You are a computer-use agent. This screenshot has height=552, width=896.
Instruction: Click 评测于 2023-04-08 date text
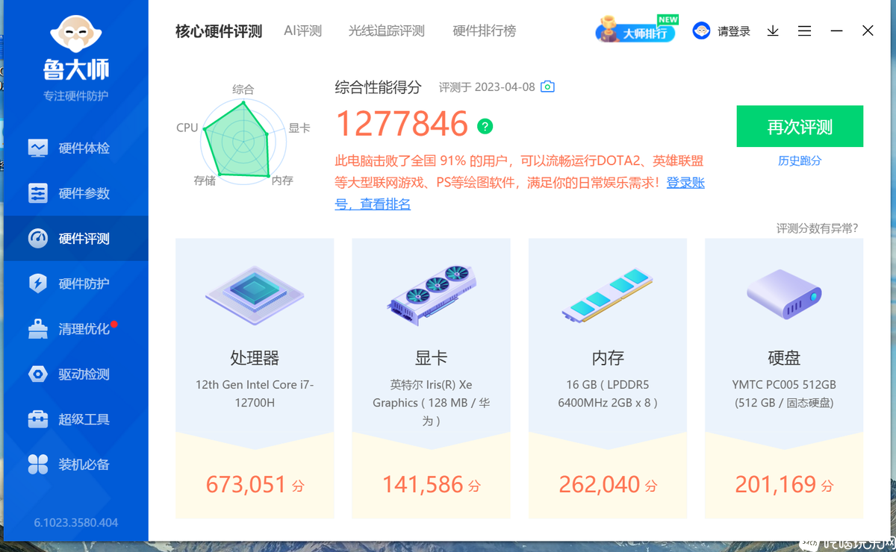point(487,87)
